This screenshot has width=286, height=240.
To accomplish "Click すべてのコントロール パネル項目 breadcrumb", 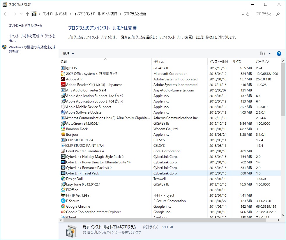I will (x=96, y=14).
